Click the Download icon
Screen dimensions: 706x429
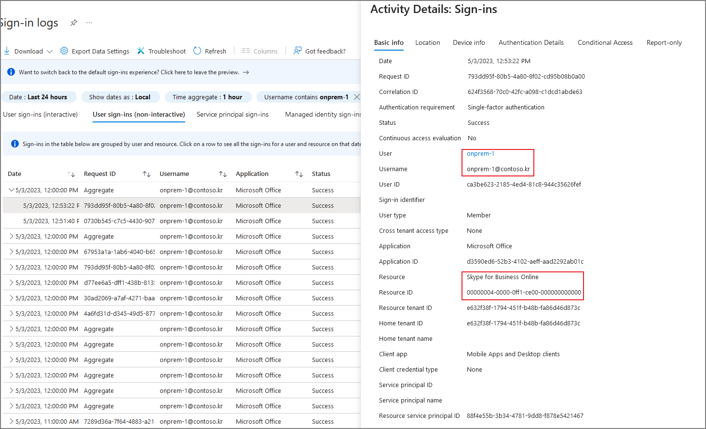point(7,51)
